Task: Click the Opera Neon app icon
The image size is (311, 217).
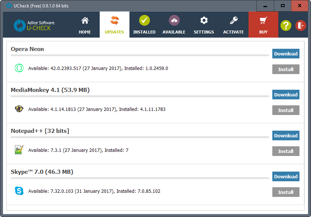Action: [19, 68]
